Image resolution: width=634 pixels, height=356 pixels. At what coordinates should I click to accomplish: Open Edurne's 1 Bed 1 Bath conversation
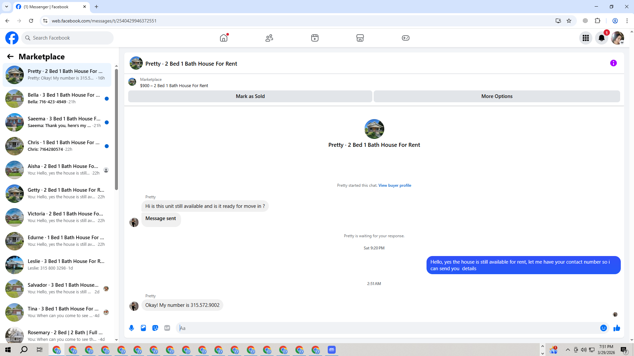[57, 241]
